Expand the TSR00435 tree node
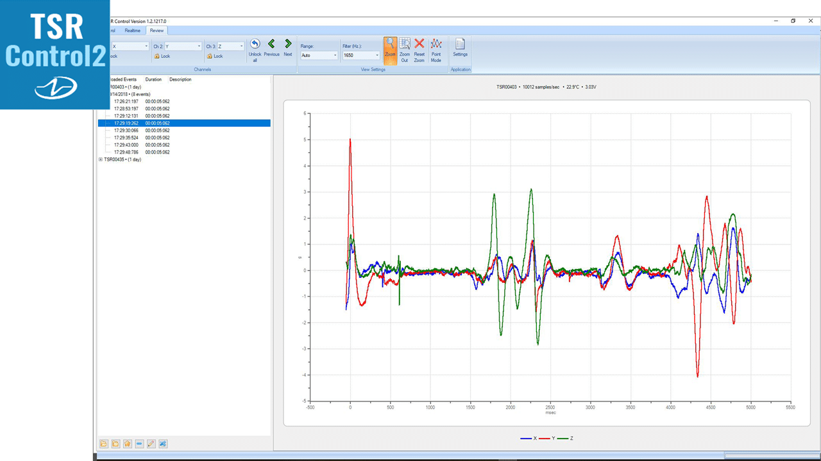The image size is (821, 461). [x=101, y=159]
